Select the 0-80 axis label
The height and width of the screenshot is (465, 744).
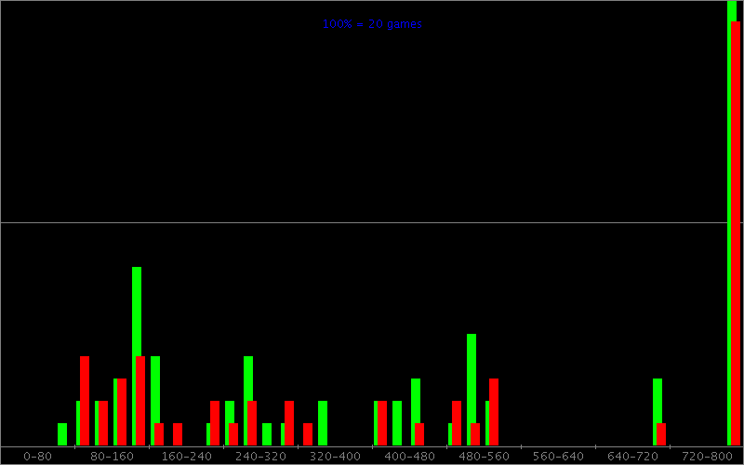tap(37, 457)
